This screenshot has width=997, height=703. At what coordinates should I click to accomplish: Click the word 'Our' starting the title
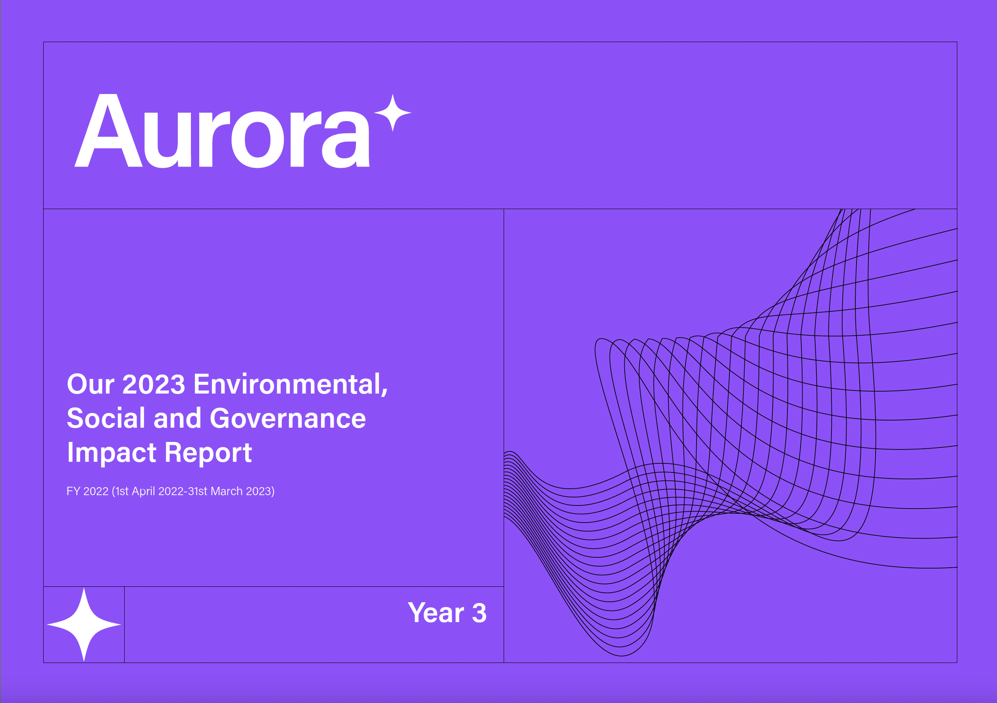pyautogui.click(x=90, y=384)
